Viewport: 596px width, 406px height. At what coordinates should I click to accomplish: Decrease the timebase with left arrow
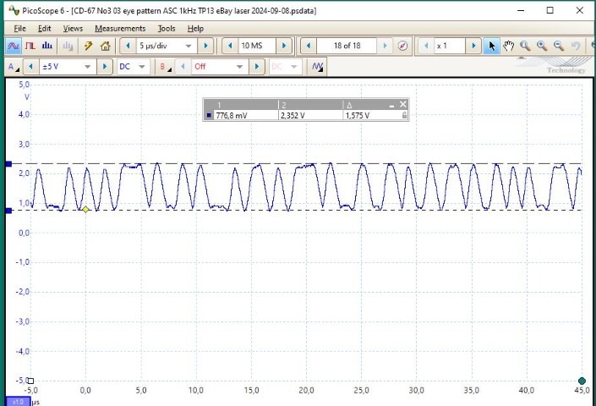128,46
